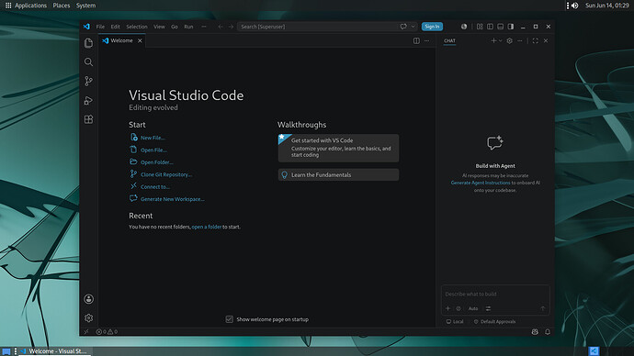Open the Search view in activity bar
This screenshot has width=634, height=356.
[88, 61]
